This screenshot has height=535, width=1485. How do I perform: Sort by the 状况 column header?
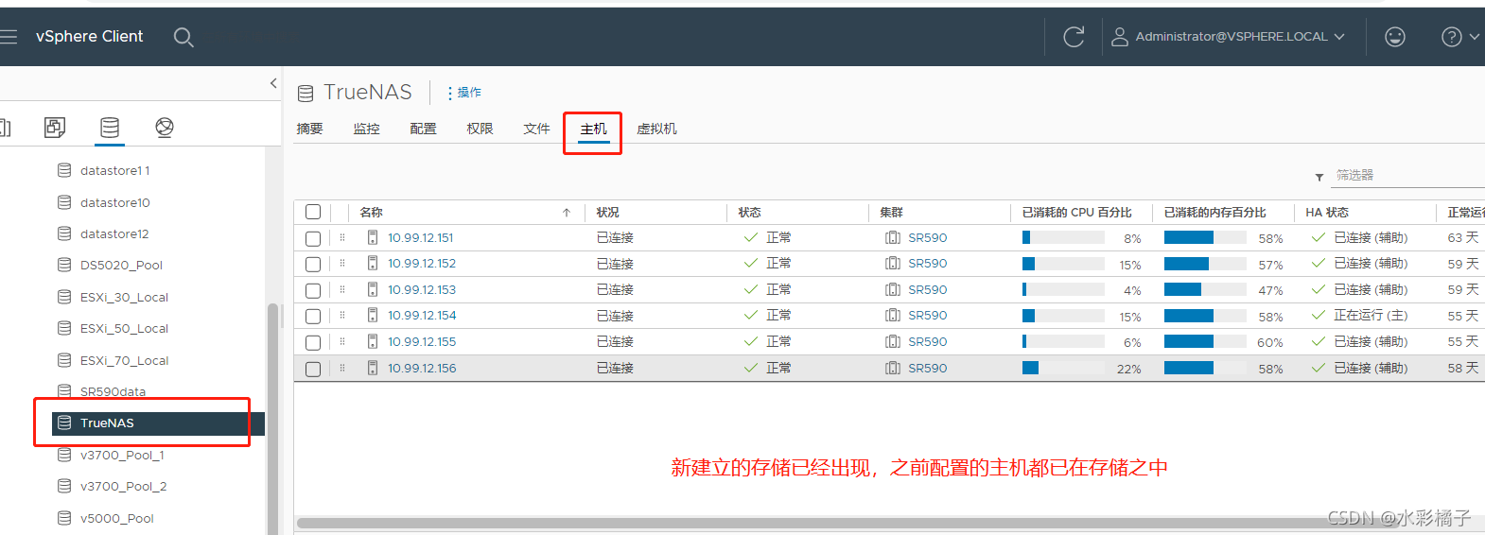point(608,213)
